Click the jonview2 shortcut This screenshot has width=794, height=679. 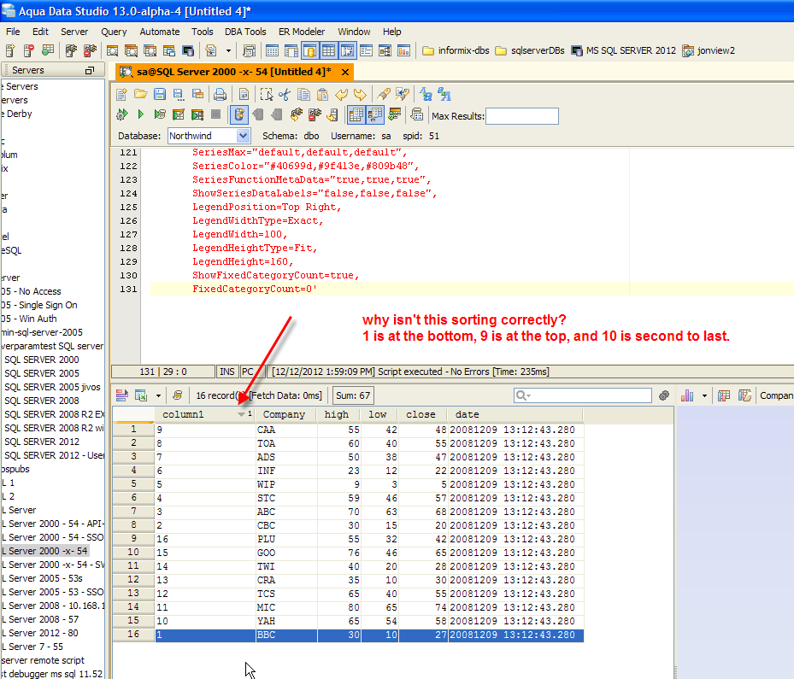coord(709,50)
